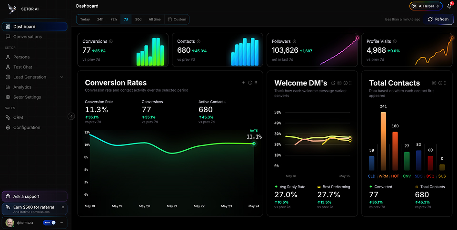Screen dimensions: 457x230
Task: Click the Setor AI bird logo
Action: coord(12,9)
